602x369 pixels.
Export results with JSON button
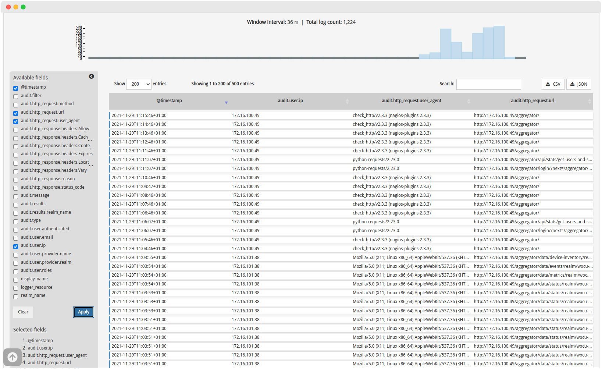point(578,84)
